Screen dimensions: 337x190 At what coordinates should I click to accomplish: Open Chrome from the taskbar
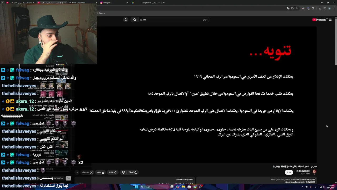point(195,187)
